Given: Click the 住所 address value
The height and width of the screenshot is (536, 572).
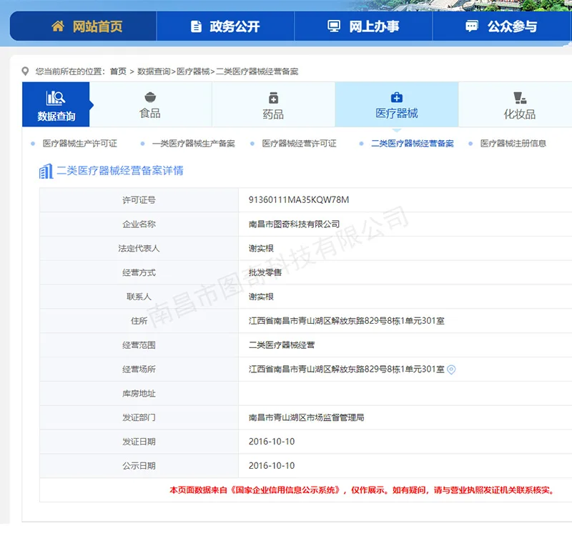Looking at the screenshot, I should [347, 321].
